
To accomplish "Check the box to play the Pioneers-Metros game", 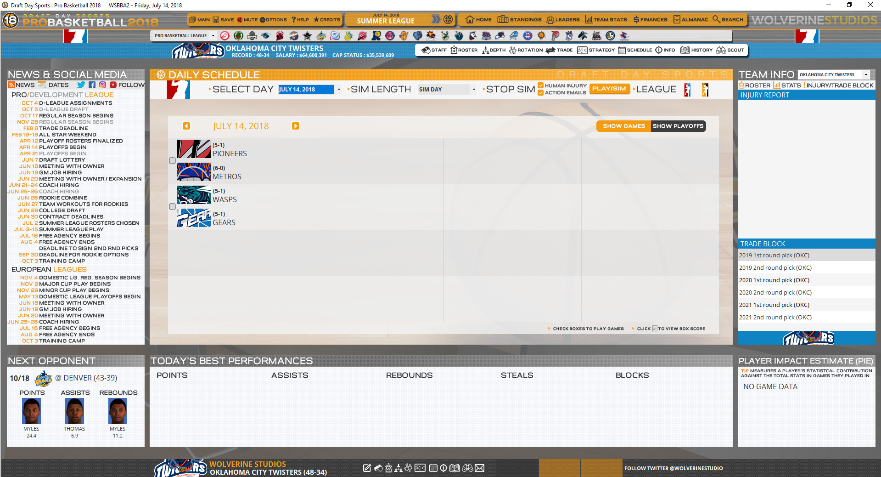I will click(172, 160).
